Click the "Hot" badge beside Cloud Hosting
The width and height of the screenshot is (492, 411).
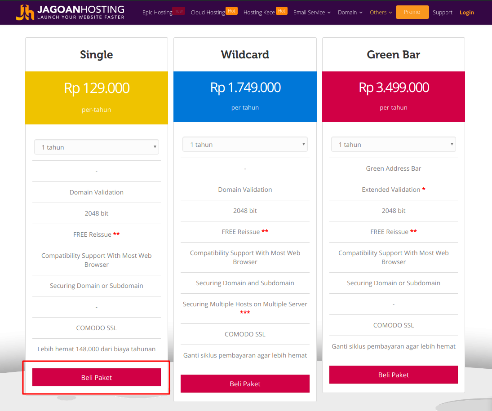click(231, 11)
